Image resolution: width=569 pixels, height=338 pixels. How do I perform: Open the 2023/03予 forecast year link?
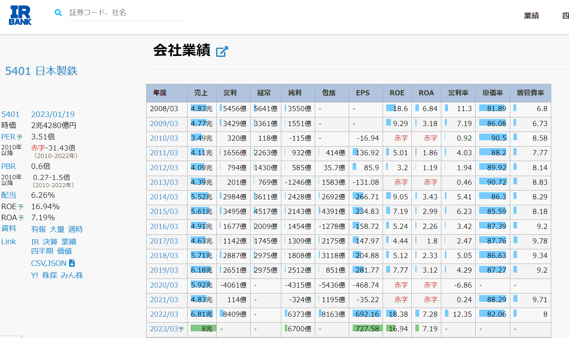point(167,329)
